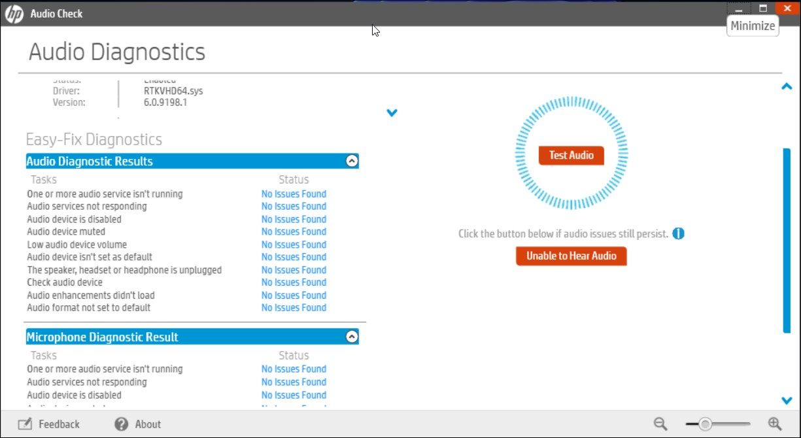Open Feedback using the pencil icon
Viewport: 801px width, 438px height.
coord(24,424)
